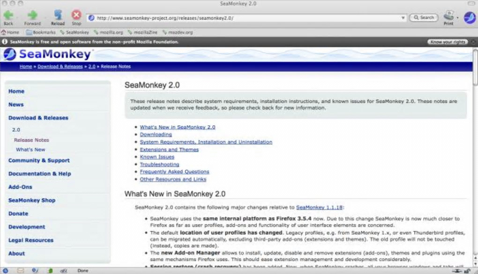Viewport: 478px width, 274px height.
Task: Open the Bookmarks folder in the bookmarks toolbar
Action: point(41,32)
